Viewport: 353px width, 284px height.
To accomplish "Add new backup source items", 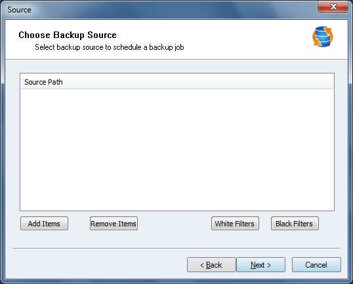I will pyautogui.click(x=44, y=224).
